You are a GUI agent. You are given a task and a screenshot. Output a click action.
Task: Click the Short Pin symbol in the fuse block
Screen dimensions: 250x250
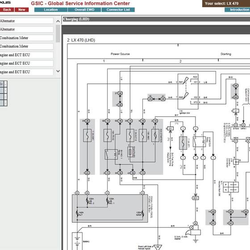(130, 152)
